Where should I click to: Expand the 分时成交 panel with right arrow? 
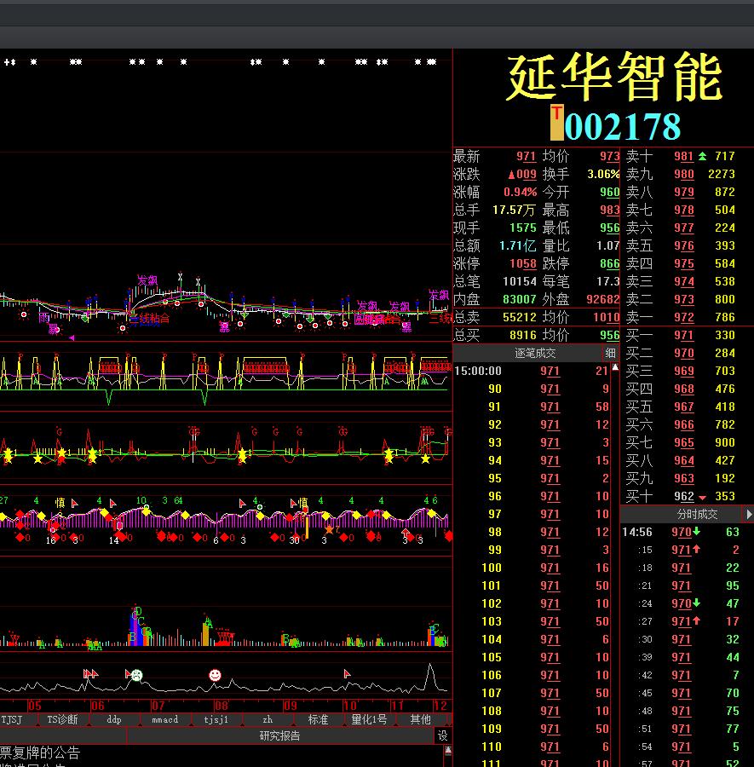pyautogui.click(x=748, y=515)
